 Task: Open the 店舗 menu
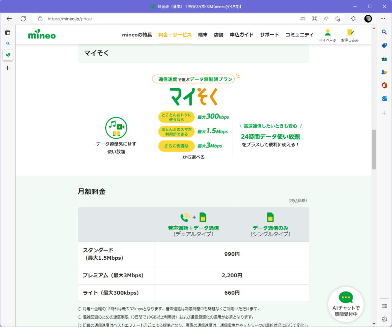pos(219,35)
